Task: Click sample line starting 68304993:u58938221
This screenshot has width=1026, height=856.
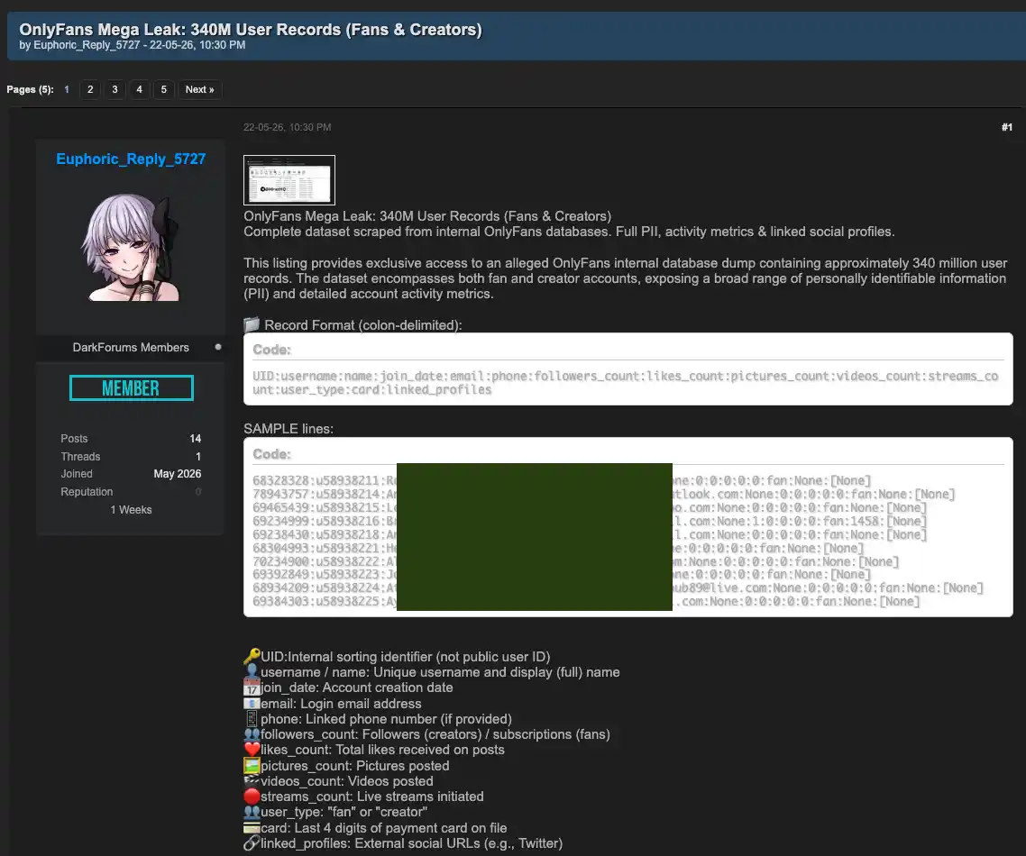Action: 558,548
